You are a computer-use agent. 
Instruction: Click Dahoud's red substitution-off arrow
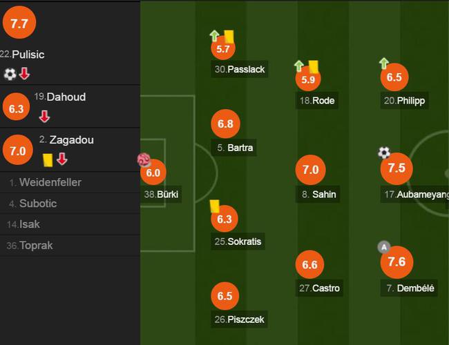(x=44, y=117)
